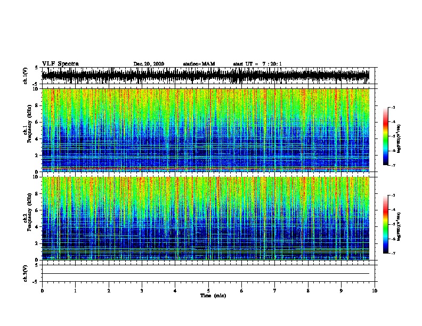Click the "-7" label on ch.2 color bar

[393, 254]
